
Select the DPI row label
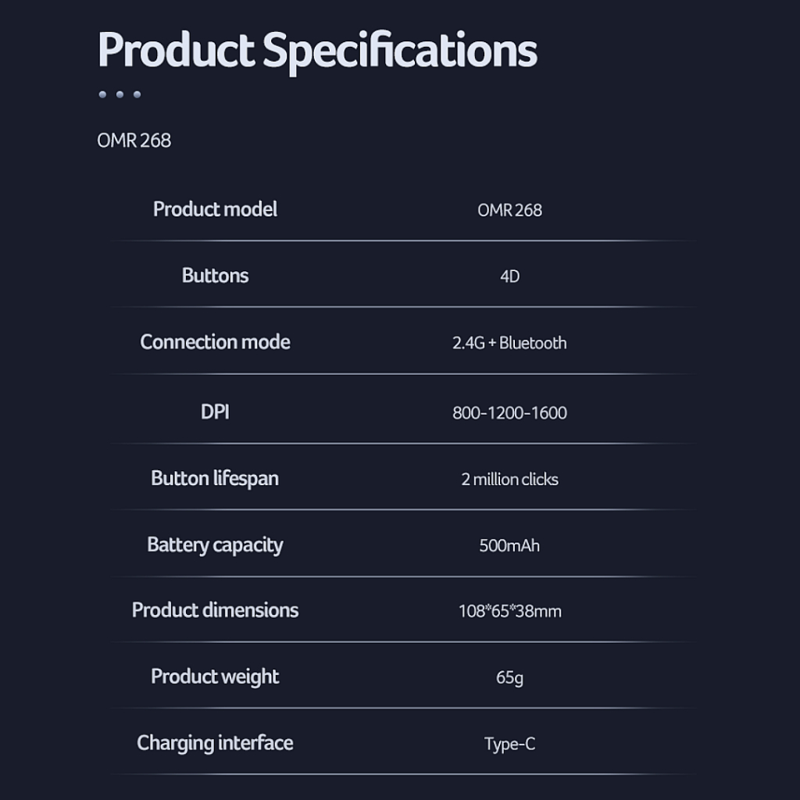tap(215, 412)
